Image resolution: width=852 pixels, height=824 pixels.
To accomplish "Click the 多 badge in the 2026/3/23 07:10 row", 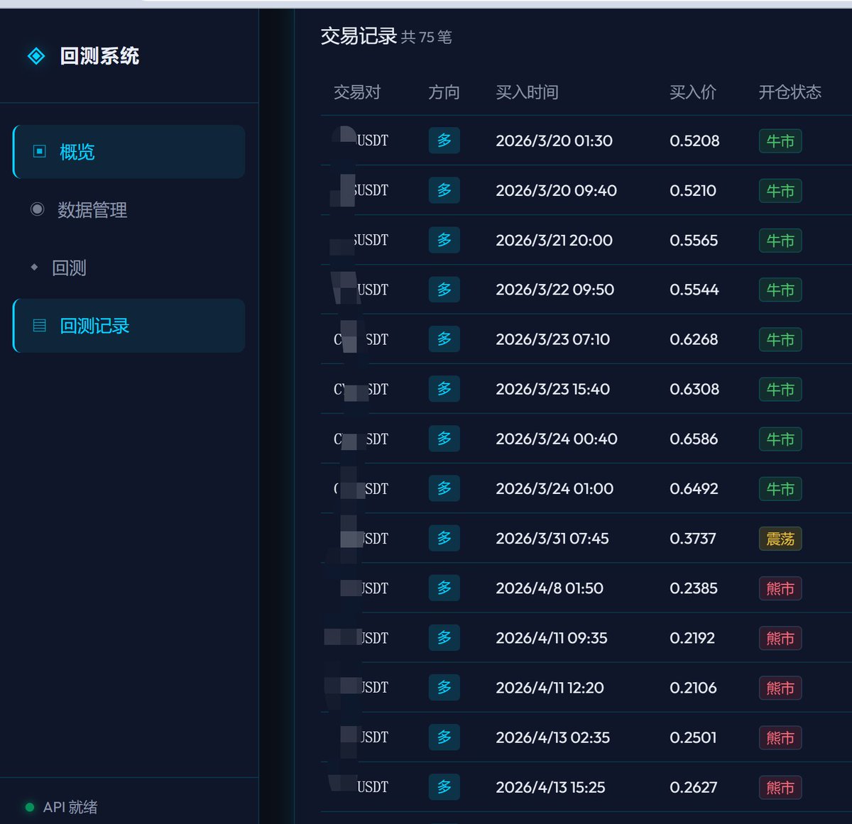I will pyautogui.click(x=444, y=339).
